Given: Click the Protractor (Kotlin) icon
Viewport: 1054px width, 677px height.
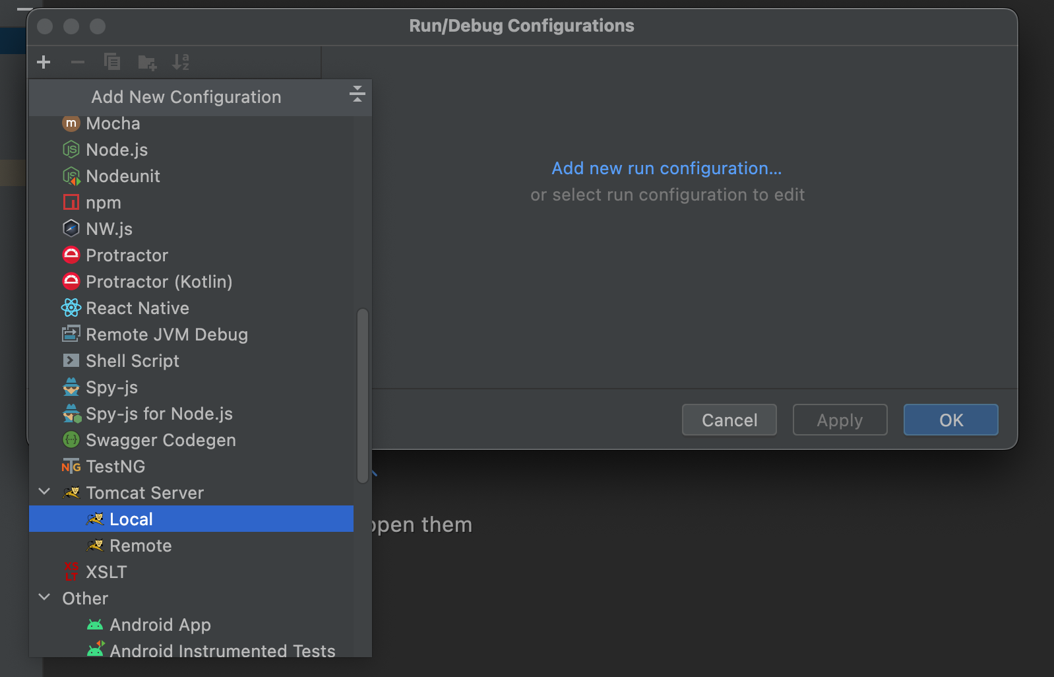Looking at the screenshot, I should click(71, 282).
